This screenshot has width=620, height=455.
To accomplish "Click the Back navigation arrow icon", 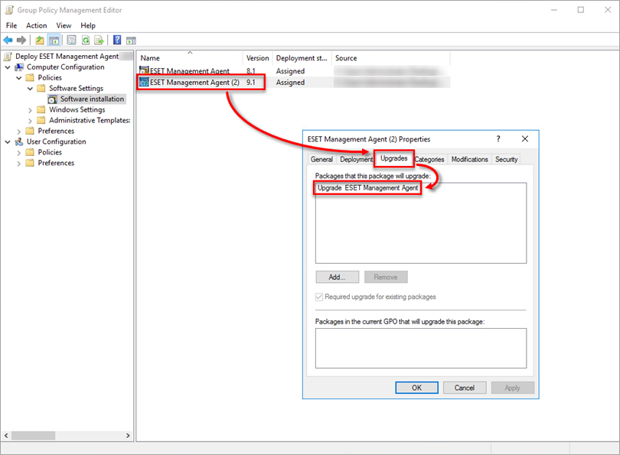I will pyautogui.click(x=8, y=40).
